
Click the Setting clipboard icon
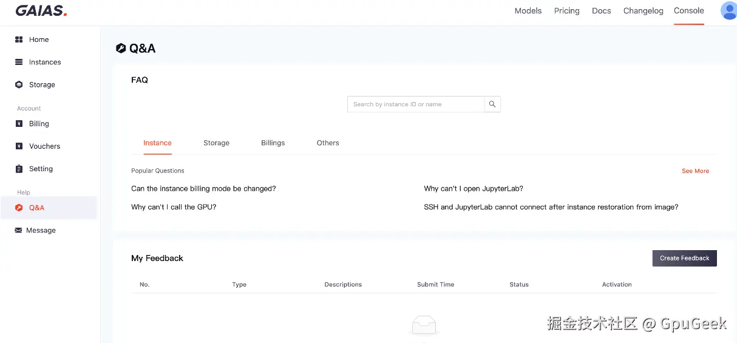coord(19,169)
